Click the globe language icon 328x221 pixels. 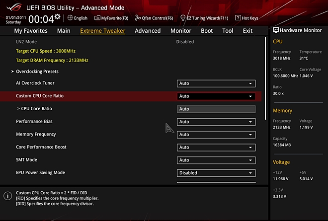point(70,18)
